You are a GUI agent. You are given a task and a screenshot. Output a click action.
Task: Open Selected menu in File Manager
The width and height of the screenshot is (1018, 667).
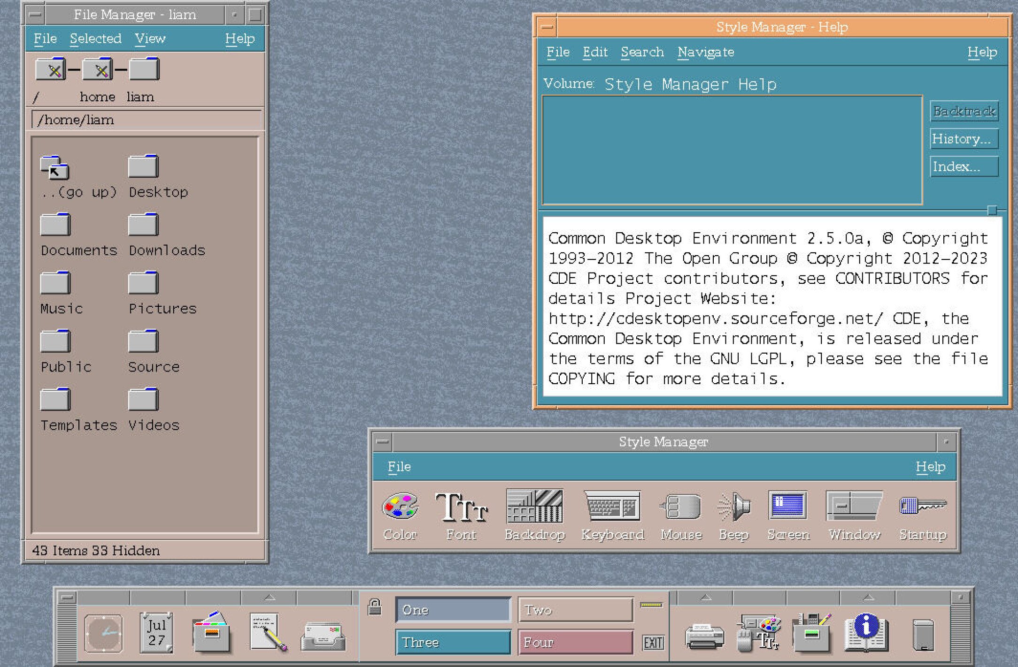(95, 38)
